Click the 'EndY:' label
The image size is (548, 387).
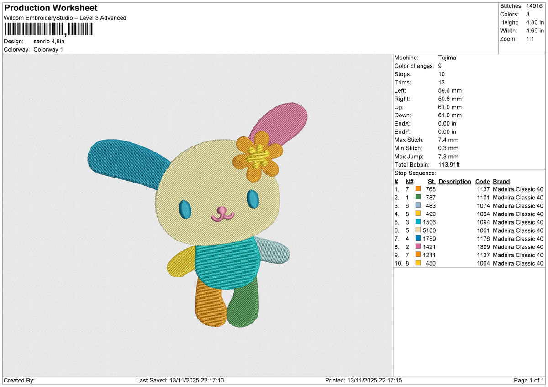tap(403, 132)
